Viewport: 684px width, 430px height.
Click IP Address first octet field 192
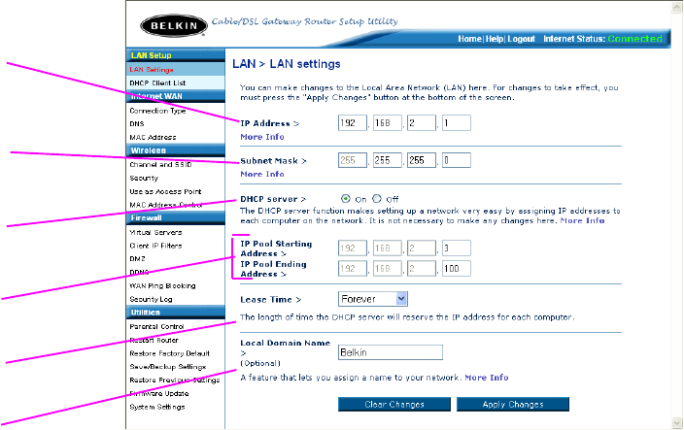click(353, 123)
